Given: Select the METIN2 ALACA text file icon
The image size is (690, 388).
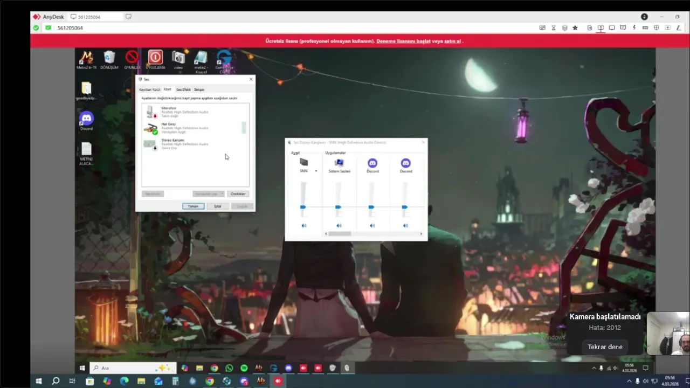Looking at the screenshot, I should tap(86, 154).
